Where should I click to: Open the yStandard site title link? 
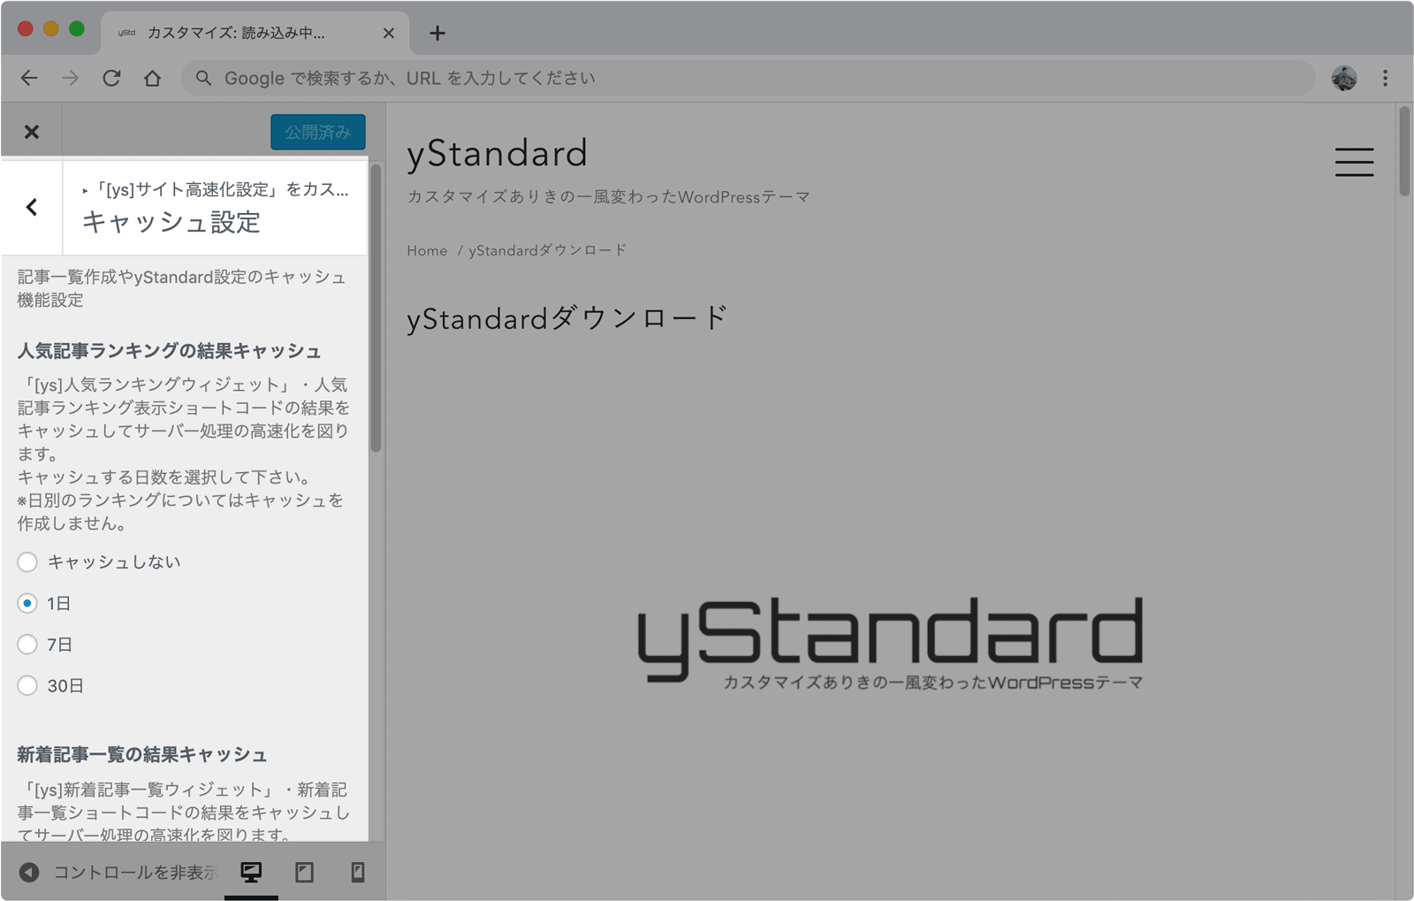(497, 154)
